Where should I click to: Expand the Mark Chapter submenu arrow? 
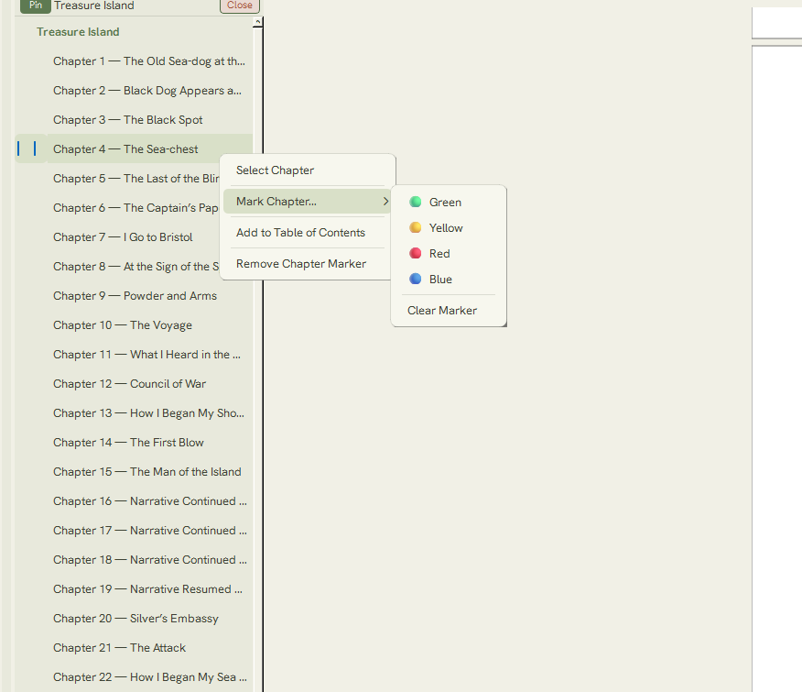point(385,202)
